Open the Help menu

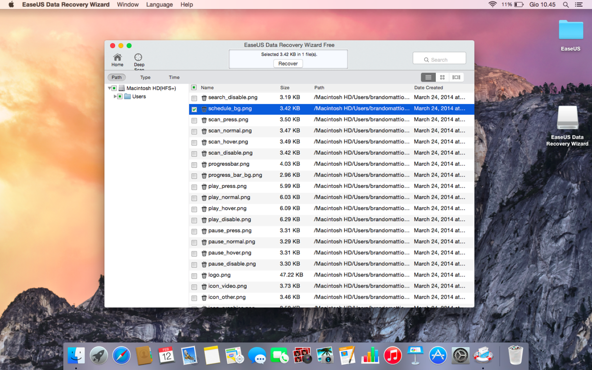click(187, 4)
